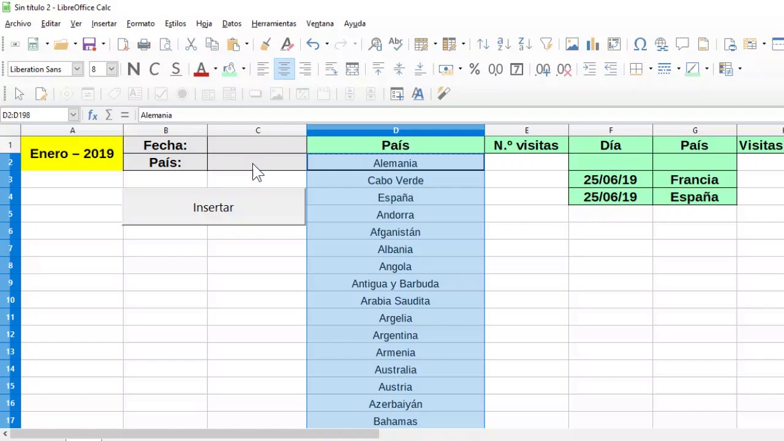Toggle underline formatting S button
Image resolution: width=784 pixels, height=441 pixels.
[176, 69]
